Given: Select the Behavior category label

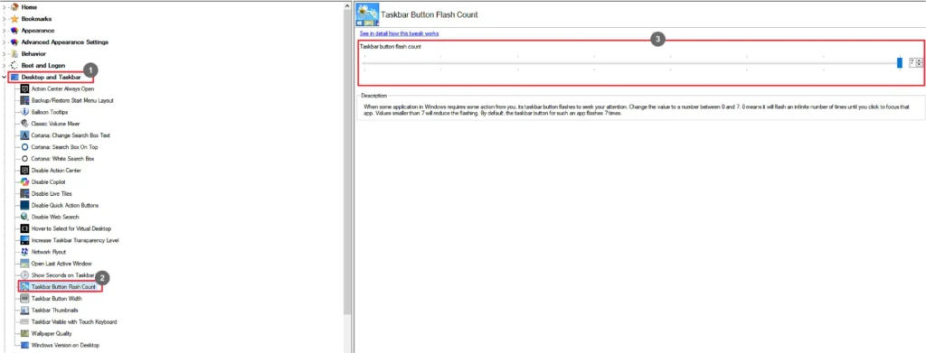Looking at the screenshot, I should coord(33,53).
